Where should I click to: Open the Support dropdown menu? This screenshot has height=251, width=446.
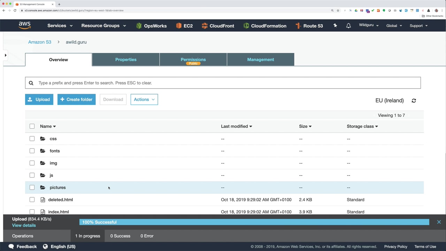pyautogui.click(x=418, y=26)
